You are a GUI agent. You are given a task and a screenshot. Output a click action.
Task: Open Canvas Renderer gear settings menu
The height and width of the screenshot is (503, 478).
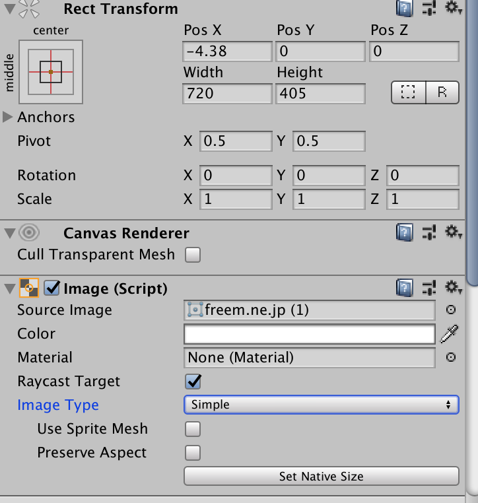454,232
